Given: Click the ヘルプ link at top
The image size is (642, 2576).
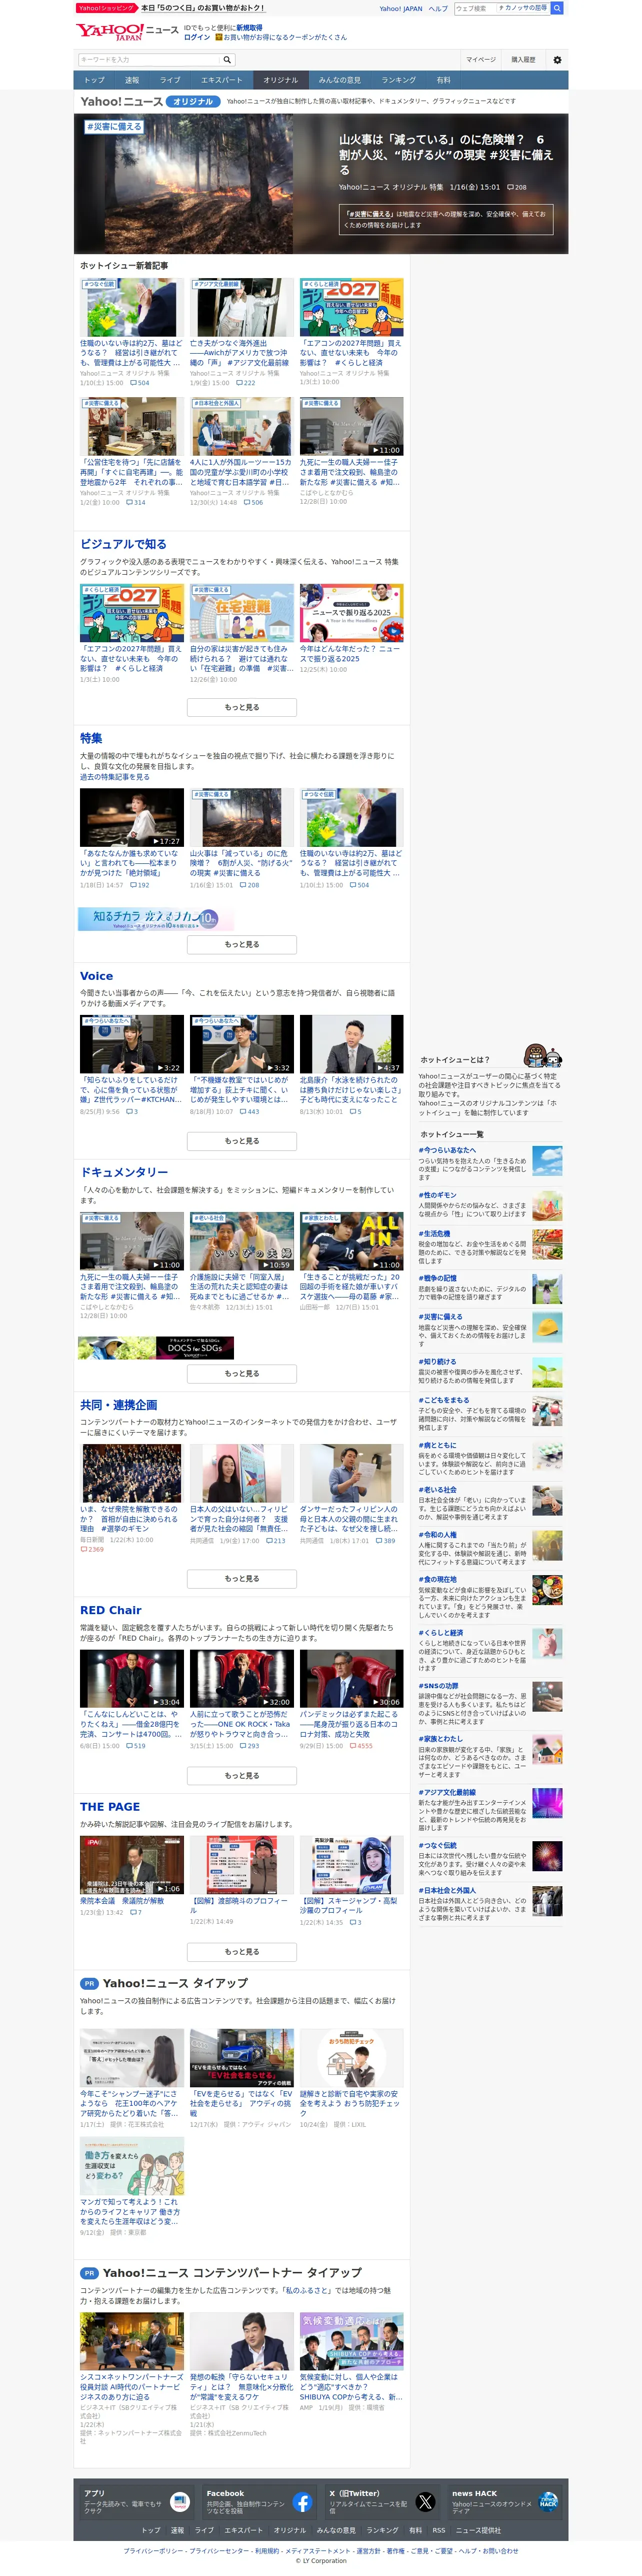Looking at the screenshot, I should point(438,8).
